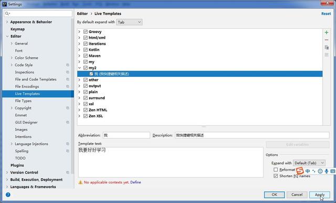The image size is (336, 203).
Task: Click the OK button
Action: [x=274, y=195]
